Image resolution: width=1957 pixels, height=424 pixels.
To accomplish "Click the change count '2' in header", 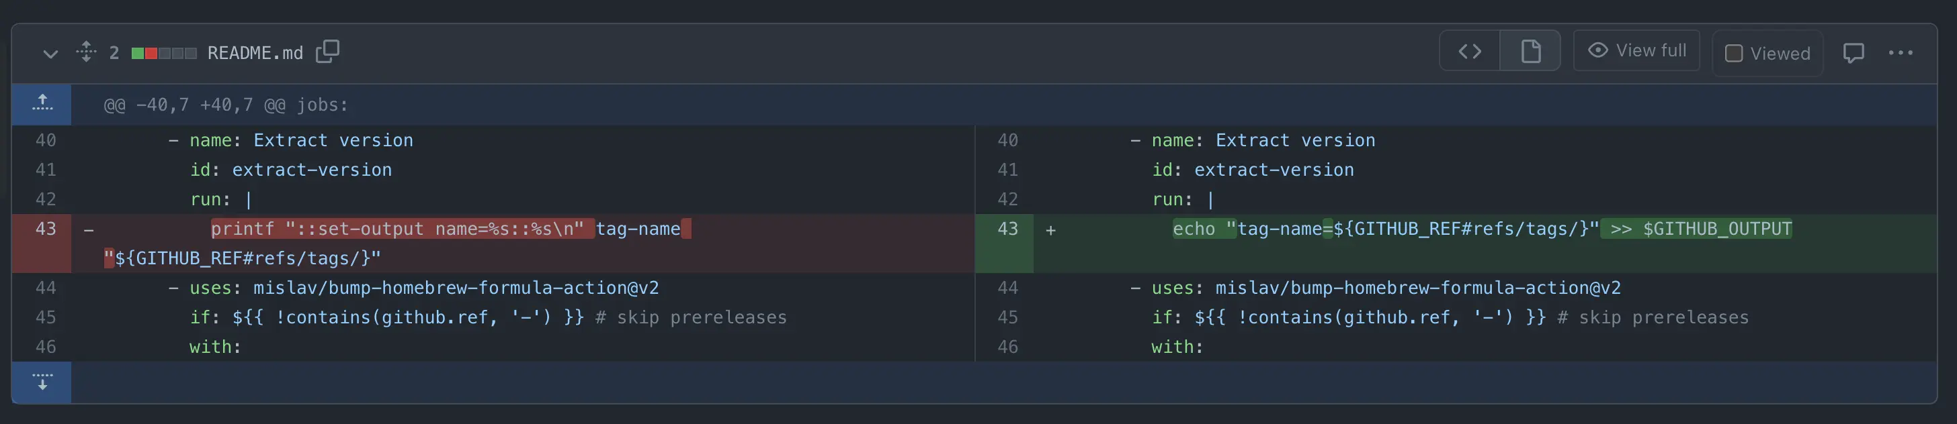I will pyautogui.click(x=114, y=53).
